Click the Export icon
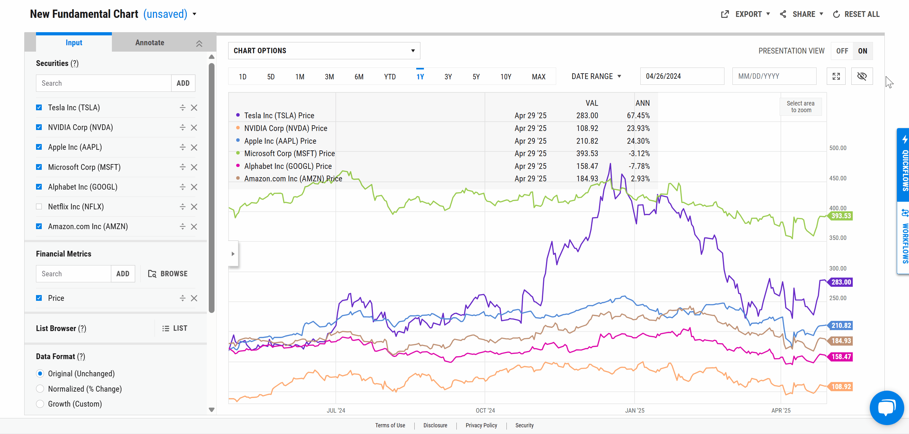The height and width of the screenshot is (434, 909). point(725,14)
